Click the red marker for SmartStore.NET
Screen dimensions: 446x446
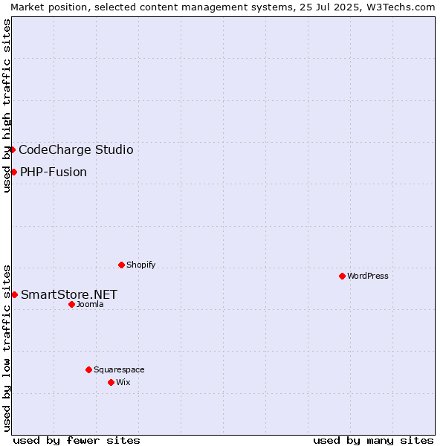pos(15,294)
